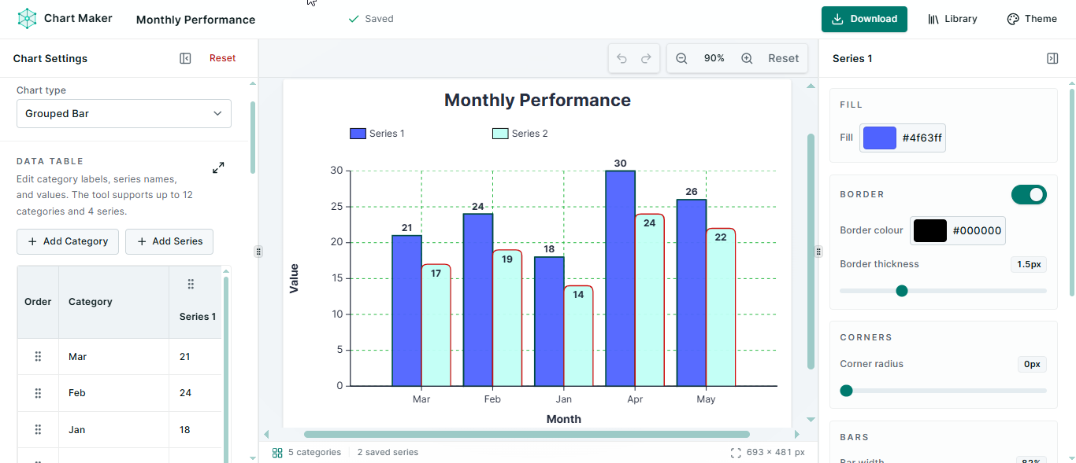The height and width of the screenshot is (463, 1076).
Task: Open the Fill colour swatch
Action: (880, 138)
